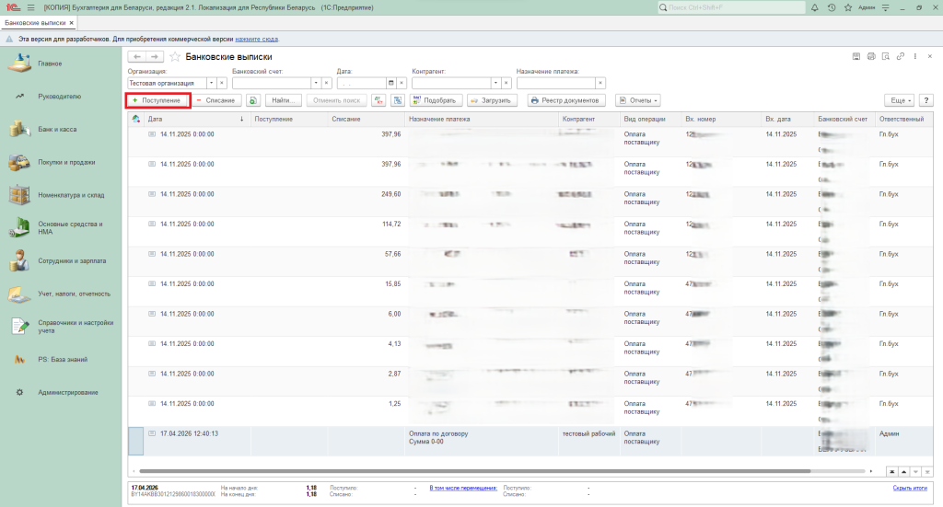This screenshot has height=507, width=943.
Task: Open Банк и касса section
Action: 57,129
